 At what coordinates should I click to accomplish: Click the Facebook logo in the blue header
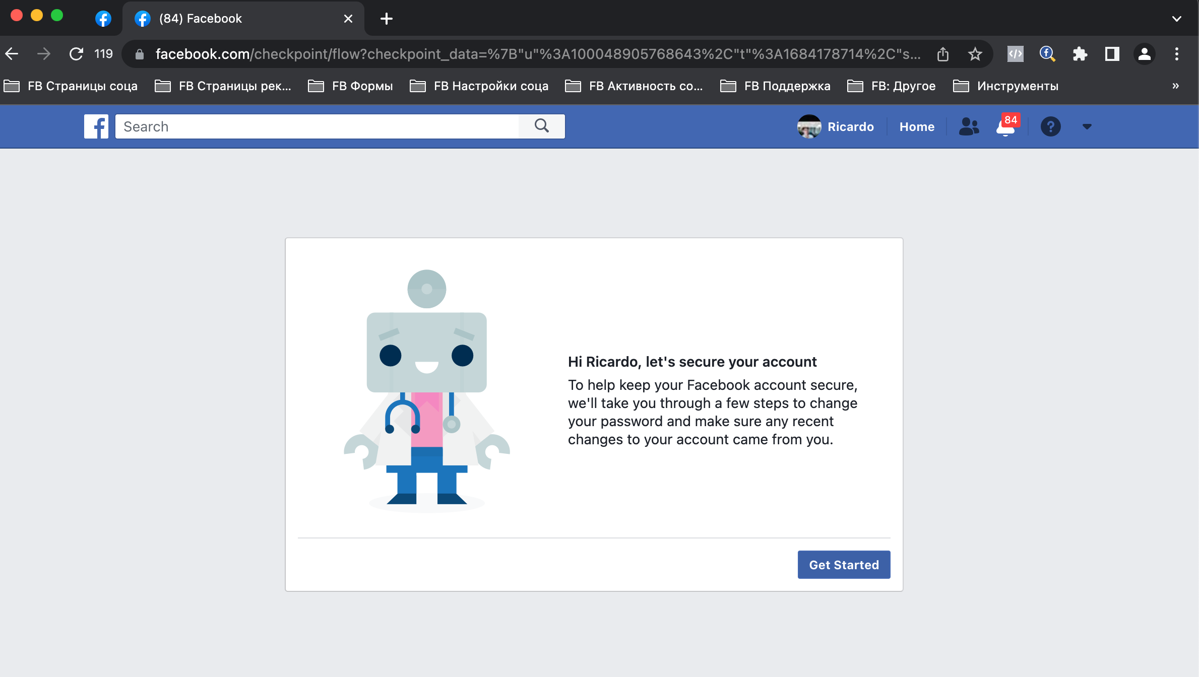(x=96, y=126)
